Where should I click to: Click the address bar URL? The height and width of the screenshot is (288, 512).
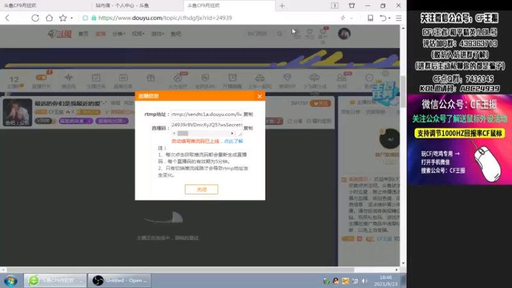tap(165, 18)
